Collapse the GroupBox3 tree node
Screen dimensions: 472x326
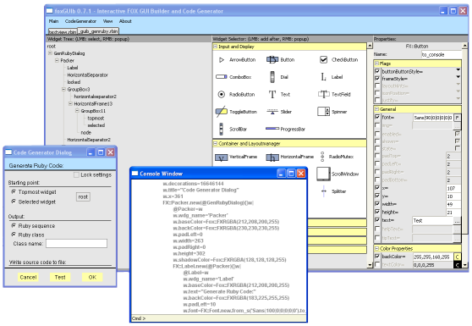pyautogui.click(x=63, y=89)
